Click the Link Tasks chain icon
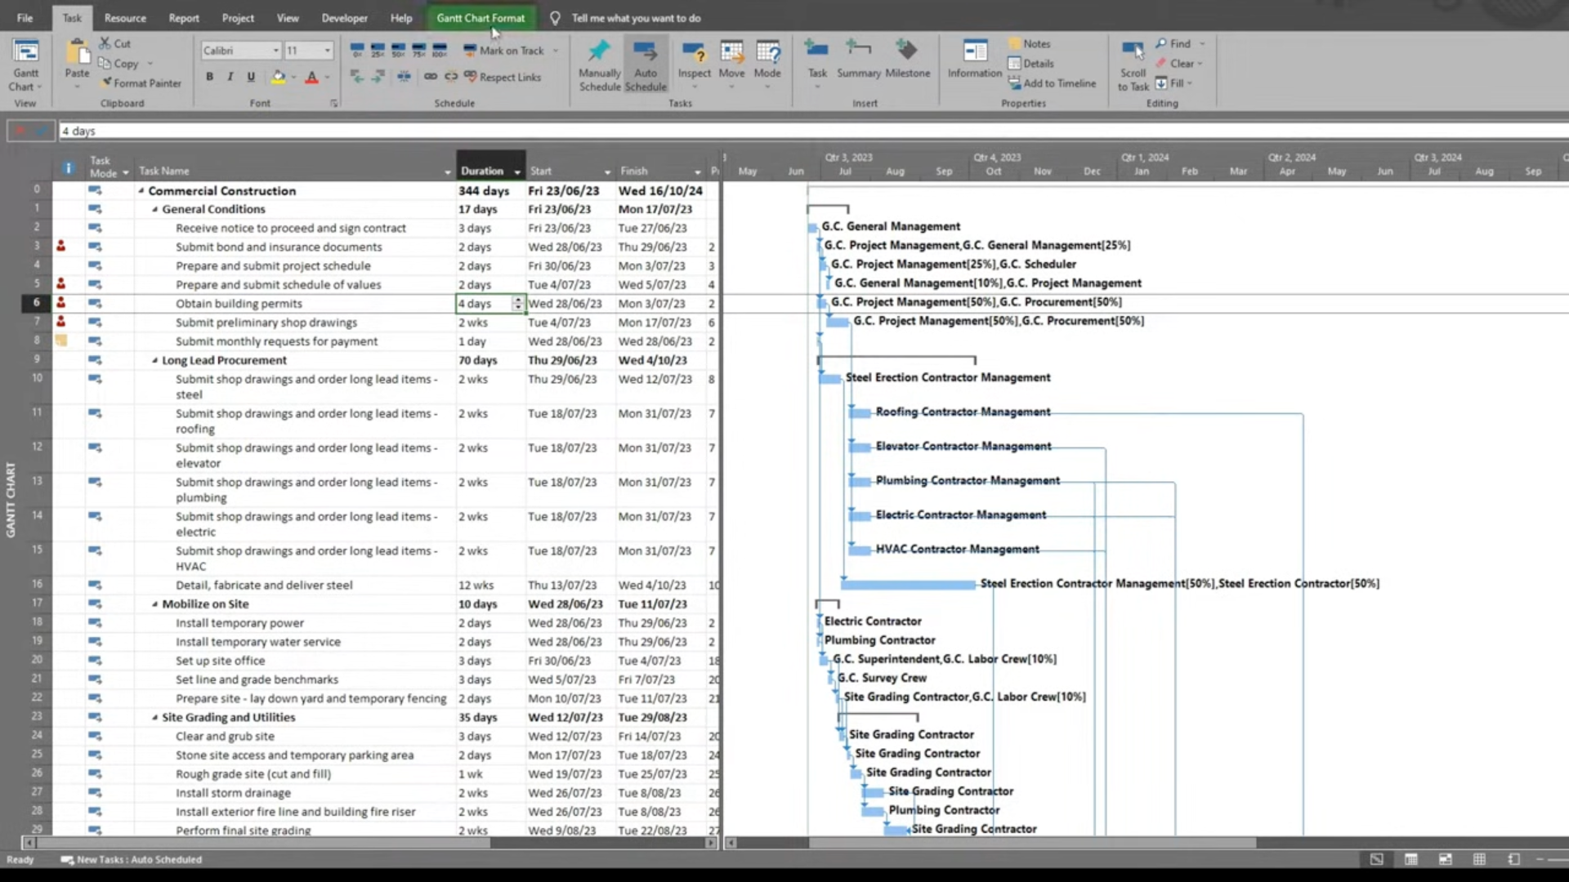Screen dimensions: 1569x882 [431, 77]
